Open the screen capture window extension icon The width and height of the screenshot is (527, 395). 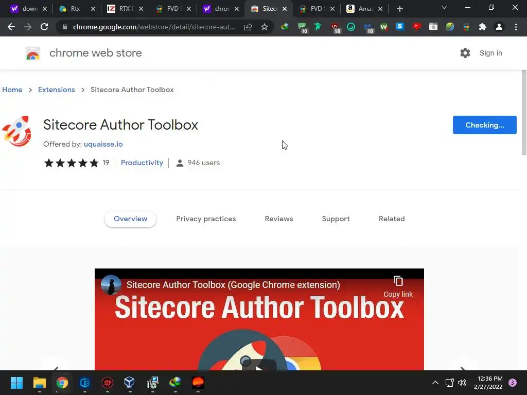point(433,27)
